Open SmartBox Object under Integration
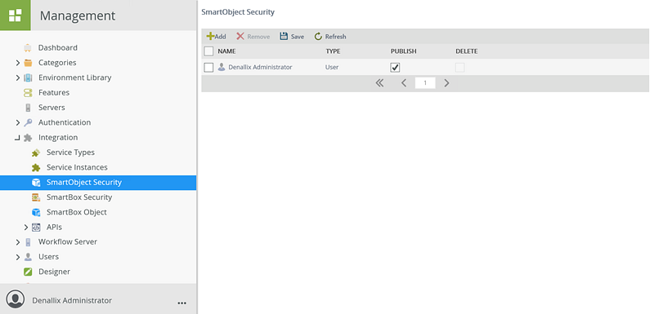This screenshot has height=314, width=654. (x=77, y=213)
